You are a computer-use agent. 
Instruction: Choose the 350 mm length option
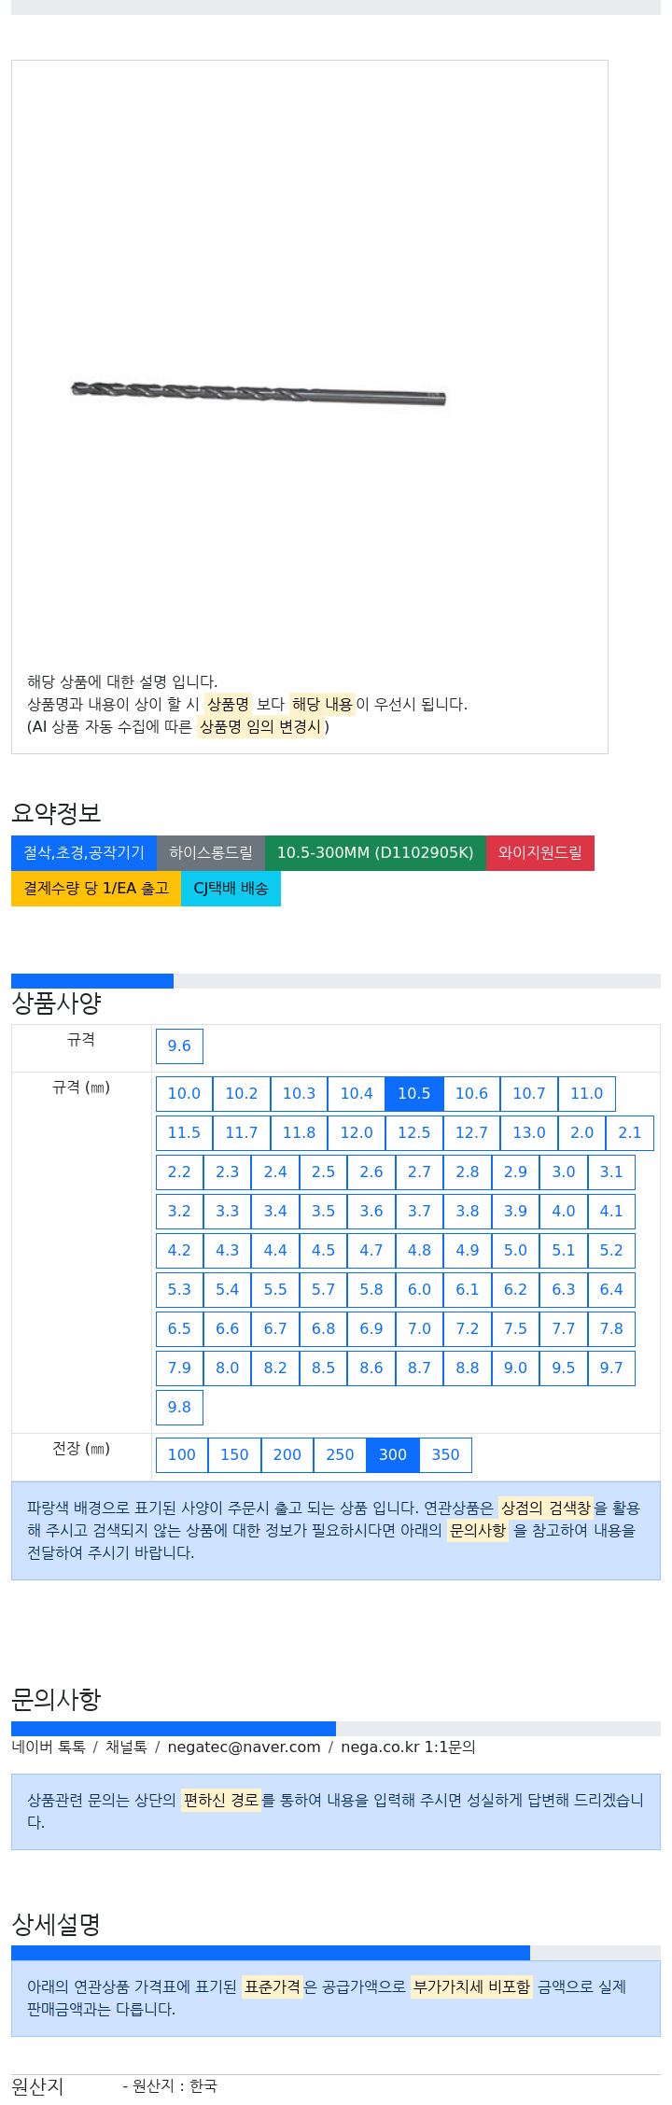tap(446, 1455)
